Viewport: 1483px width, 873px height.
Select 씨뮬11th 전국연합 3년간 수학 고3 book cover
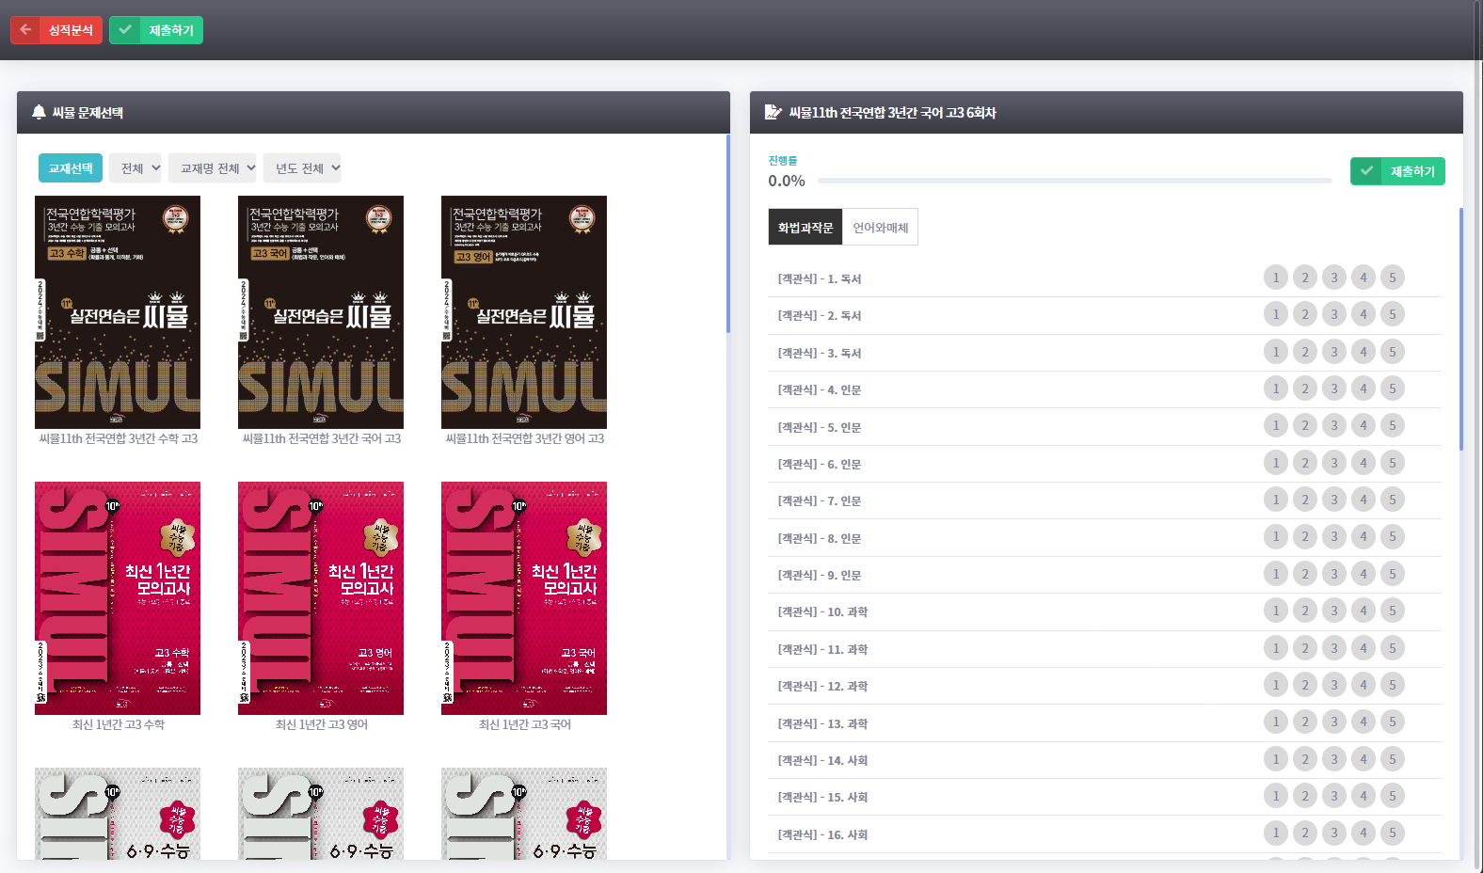(x=118, y=312)
